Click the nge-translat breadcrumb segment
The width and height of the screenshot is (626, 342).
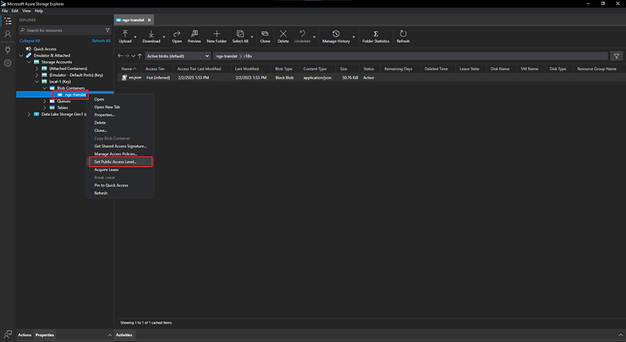pyautogui.click(x=227, y=56)
